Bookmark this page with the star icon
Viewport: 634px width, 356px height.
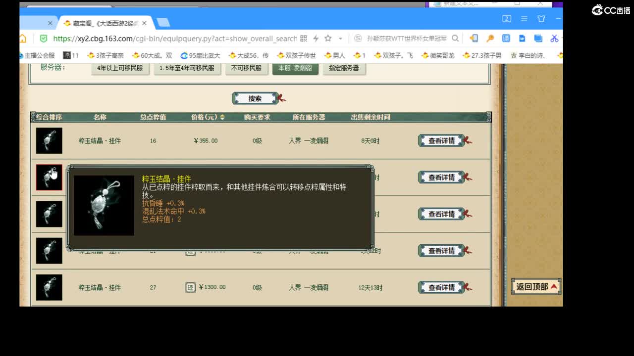[328, 39]
